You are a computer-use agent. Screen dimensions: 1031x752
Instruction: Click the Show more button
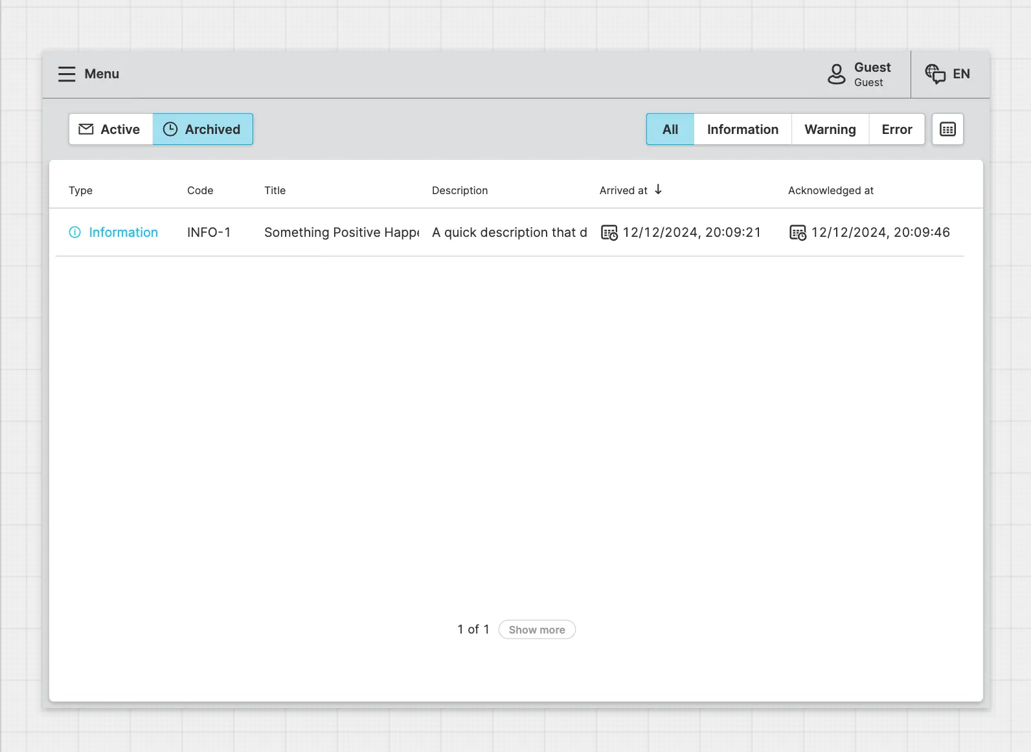[x=537, y=630]
